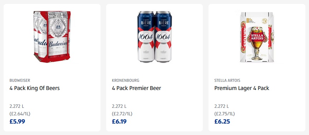Click the 2.272 L volume under Stella Artois

coord(222,106)
